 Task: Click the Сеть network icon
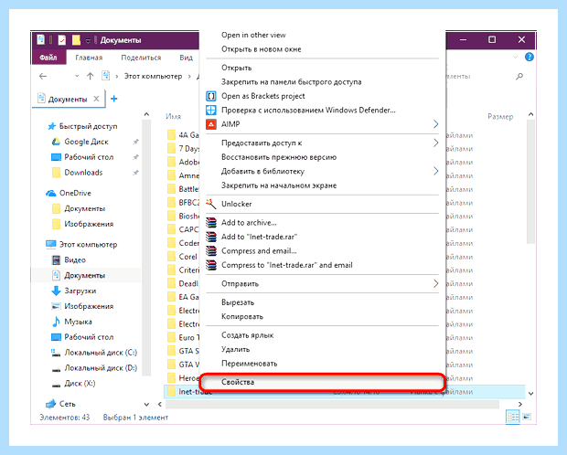(x=51, y=404)
